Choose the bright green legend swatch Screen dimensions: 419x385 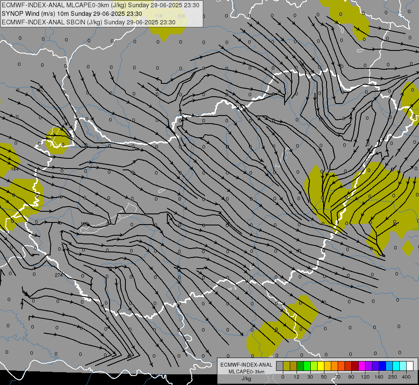coord(307,366)
